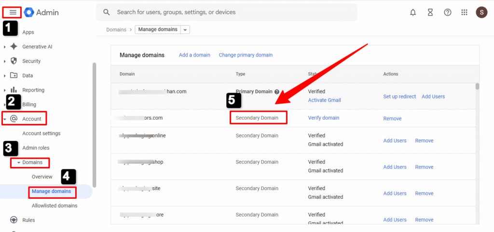Open the tasks hourglass icon

(x=430, y=13)
